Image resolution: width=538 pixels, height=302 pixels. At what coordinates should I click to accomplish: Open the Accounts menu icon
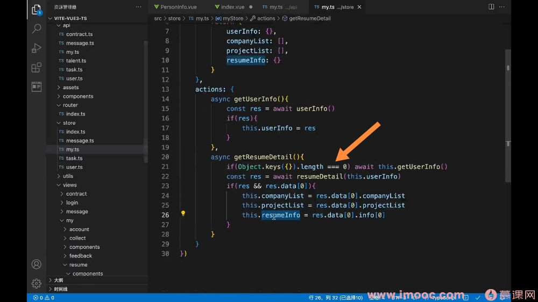[x=37, y=264]
